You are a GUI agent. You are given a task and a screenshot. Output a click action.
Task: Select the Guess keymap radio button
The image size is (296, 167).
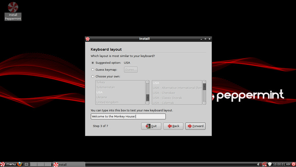pos(92,70)
